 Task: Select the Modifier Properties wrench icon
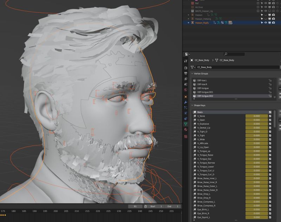coord(185,103)
